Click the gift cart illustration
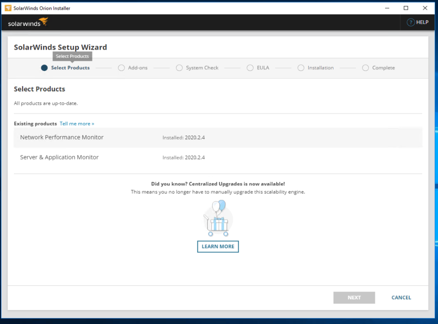This screenshot has width=438, height=324. click(x=217, y=218)
